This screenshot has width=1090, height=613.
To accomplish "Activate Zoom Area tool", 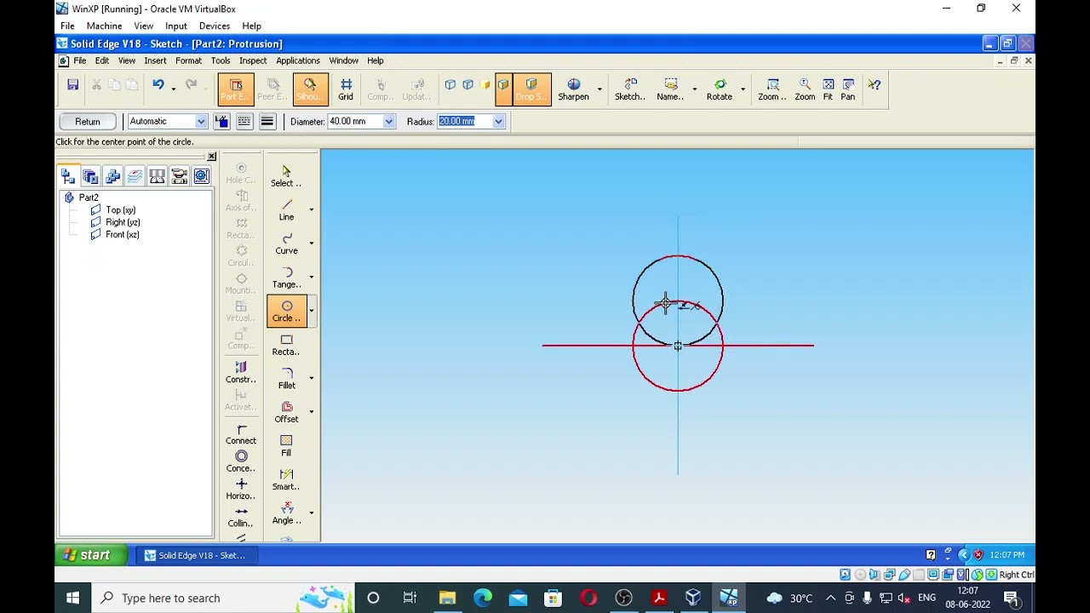I will (x=772, y=89).
